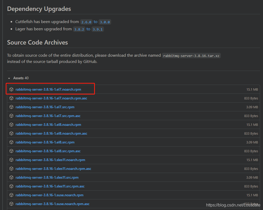The height and width of the screenshot is (210, 263).
Task: Open rabbitmq-server-3.8.16-1.el7.src.rpm.asc link
Action: coord(48,116)
